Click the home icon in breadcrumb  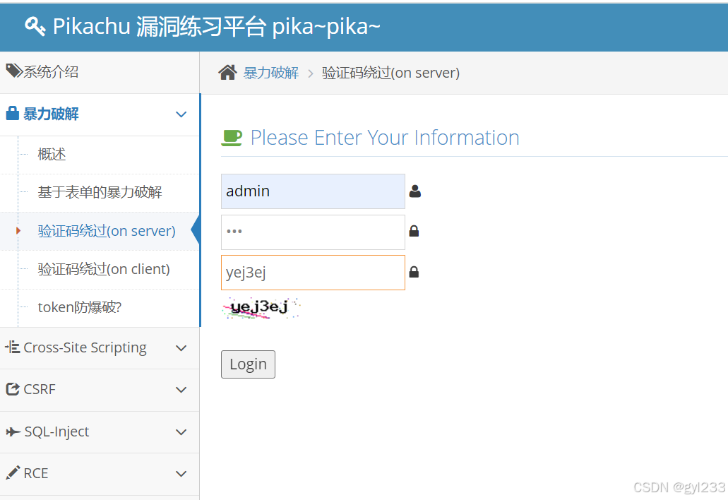228,73
